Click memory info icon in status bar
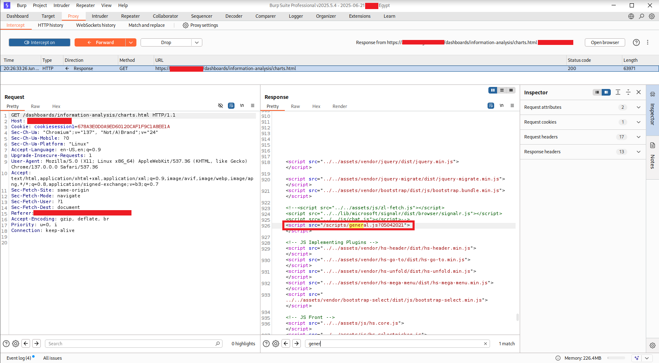Image resolution: width=659 pixels, height=363 pixels. click(x=558, y=358)
